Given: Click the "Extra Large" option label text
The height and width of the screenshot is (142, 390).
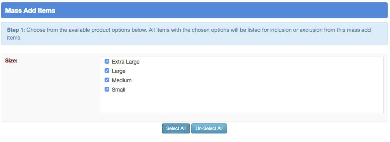Looking at the screenshot, I should click(x=126, y=62).
